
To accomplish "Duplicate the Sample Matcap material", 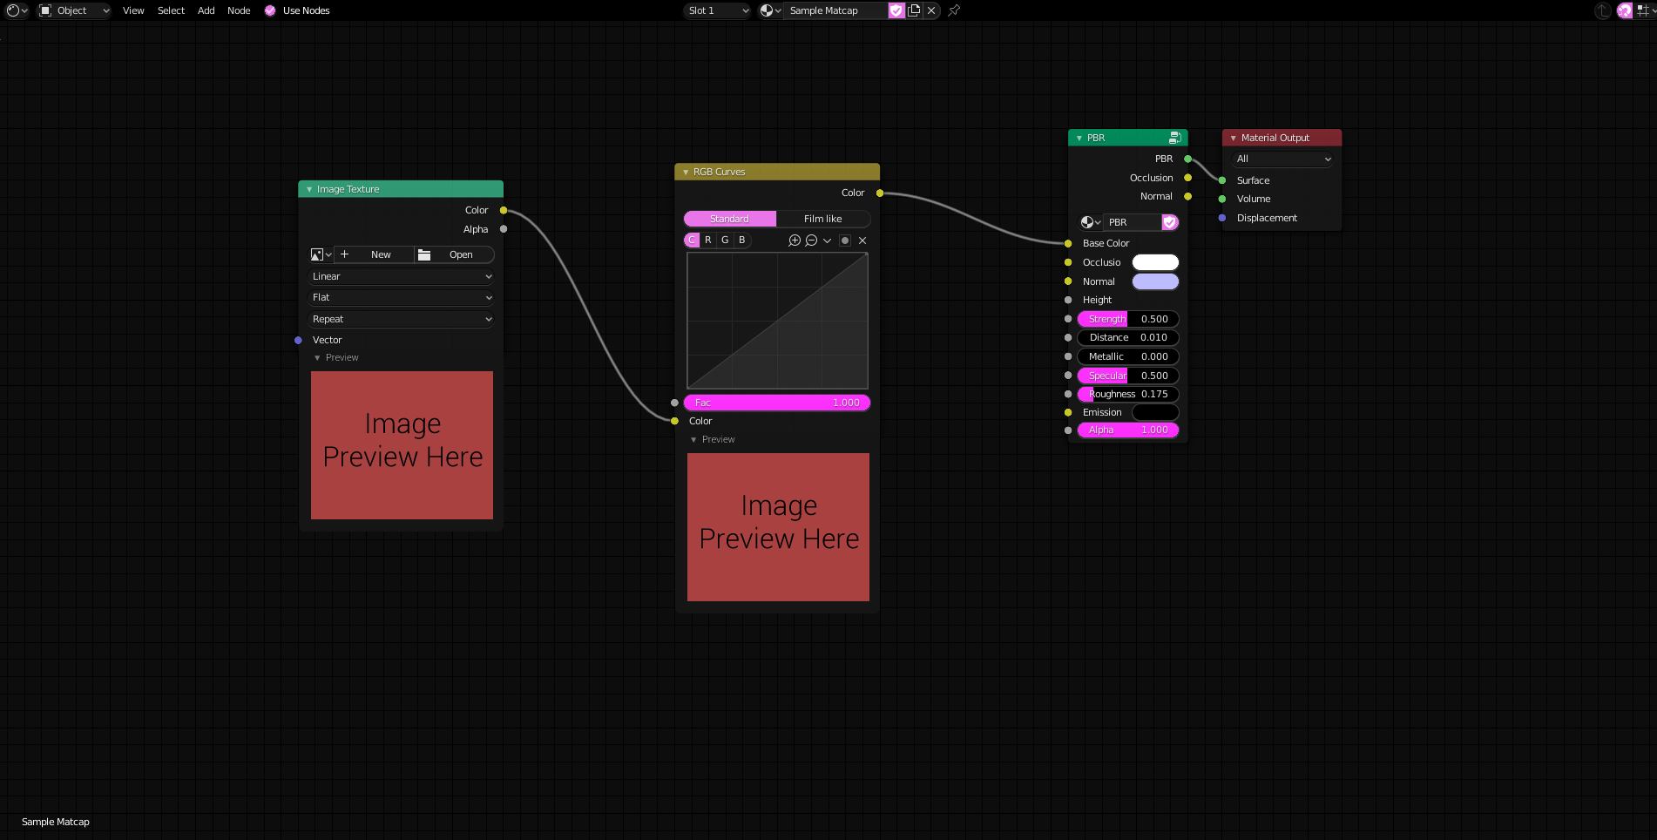I will [x=914, y=10].
